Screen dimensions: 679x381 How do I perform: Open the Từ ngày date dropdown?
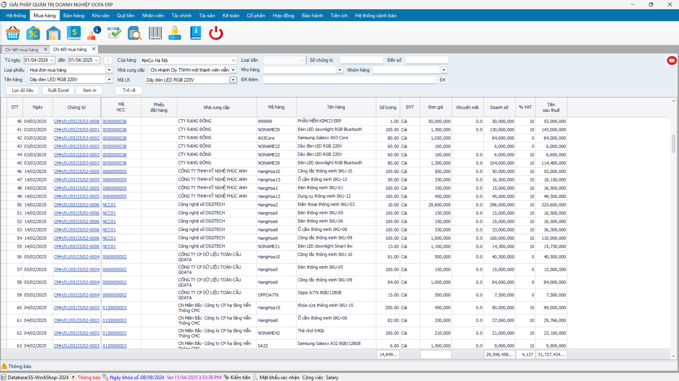[52, 60]
